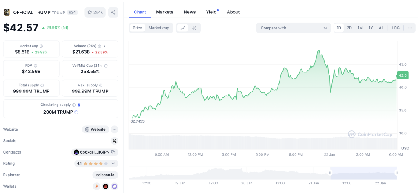Click highlighted range in overview timeline

click(x=363, y=173)
